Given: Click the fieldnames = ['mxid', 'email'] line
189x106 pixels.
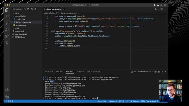Looking at the screenshot, I should click(70, 34).
